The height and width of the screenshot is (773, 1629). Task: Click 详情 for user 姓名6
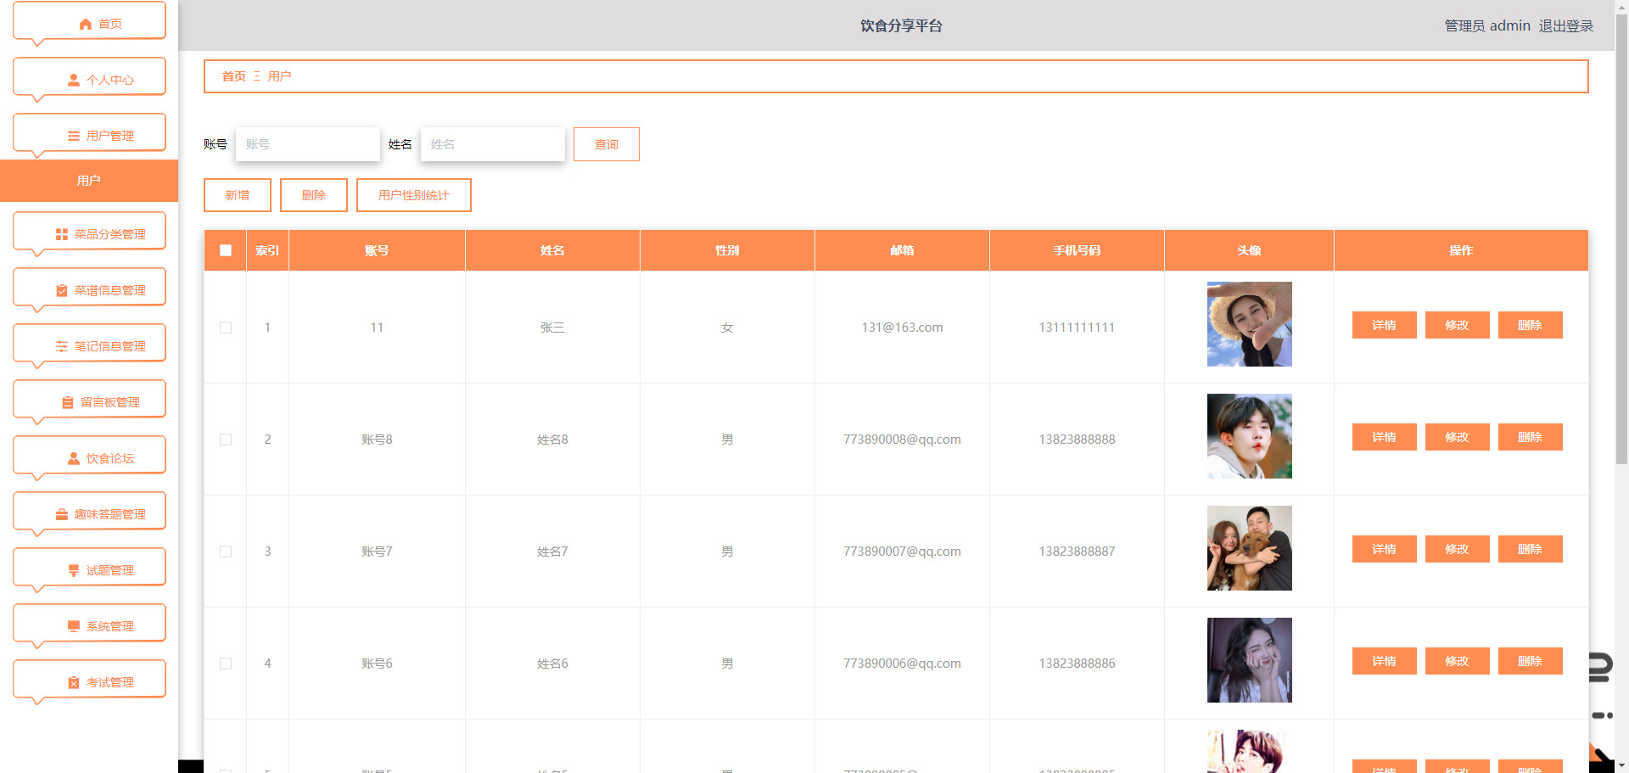pyautogui.click(x=1385, y=661)
